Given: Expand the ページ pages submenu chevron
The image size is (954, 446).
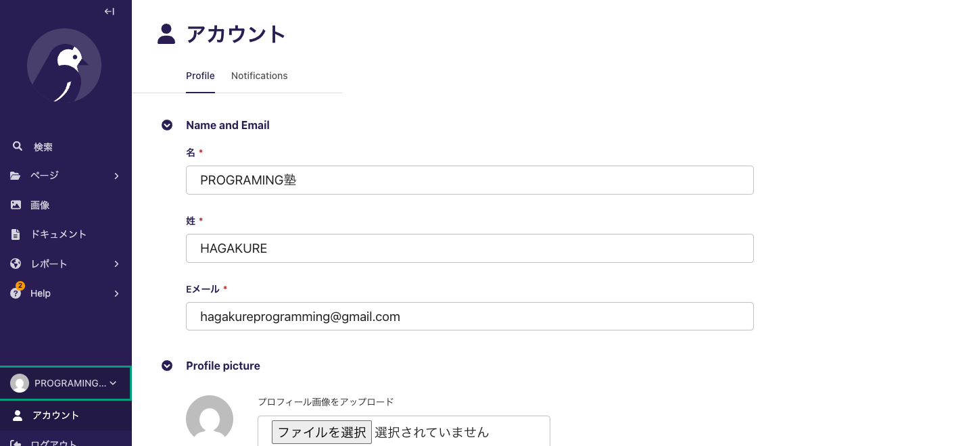Looking at the screenshot, I should [116, 176].
